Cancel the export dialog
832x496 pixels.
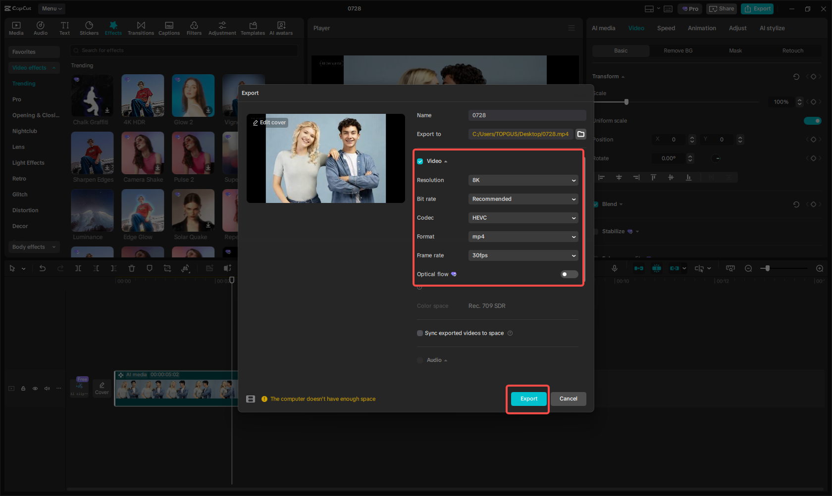pos(568,398)
